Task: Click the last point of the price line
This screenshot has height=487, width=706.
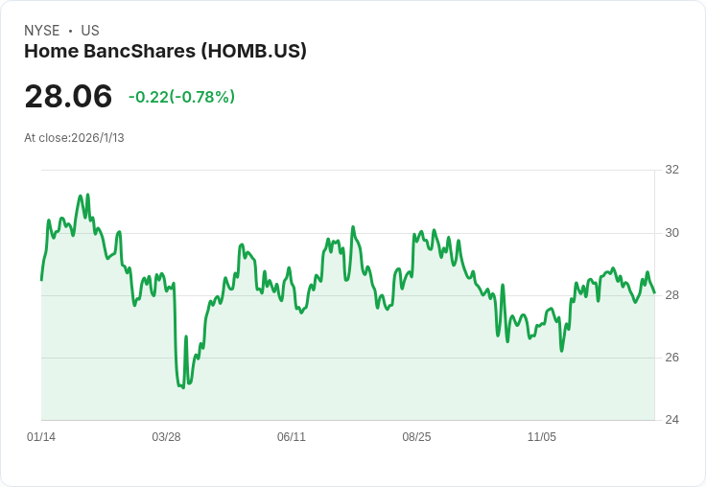Action: click(x=654, y=292)
